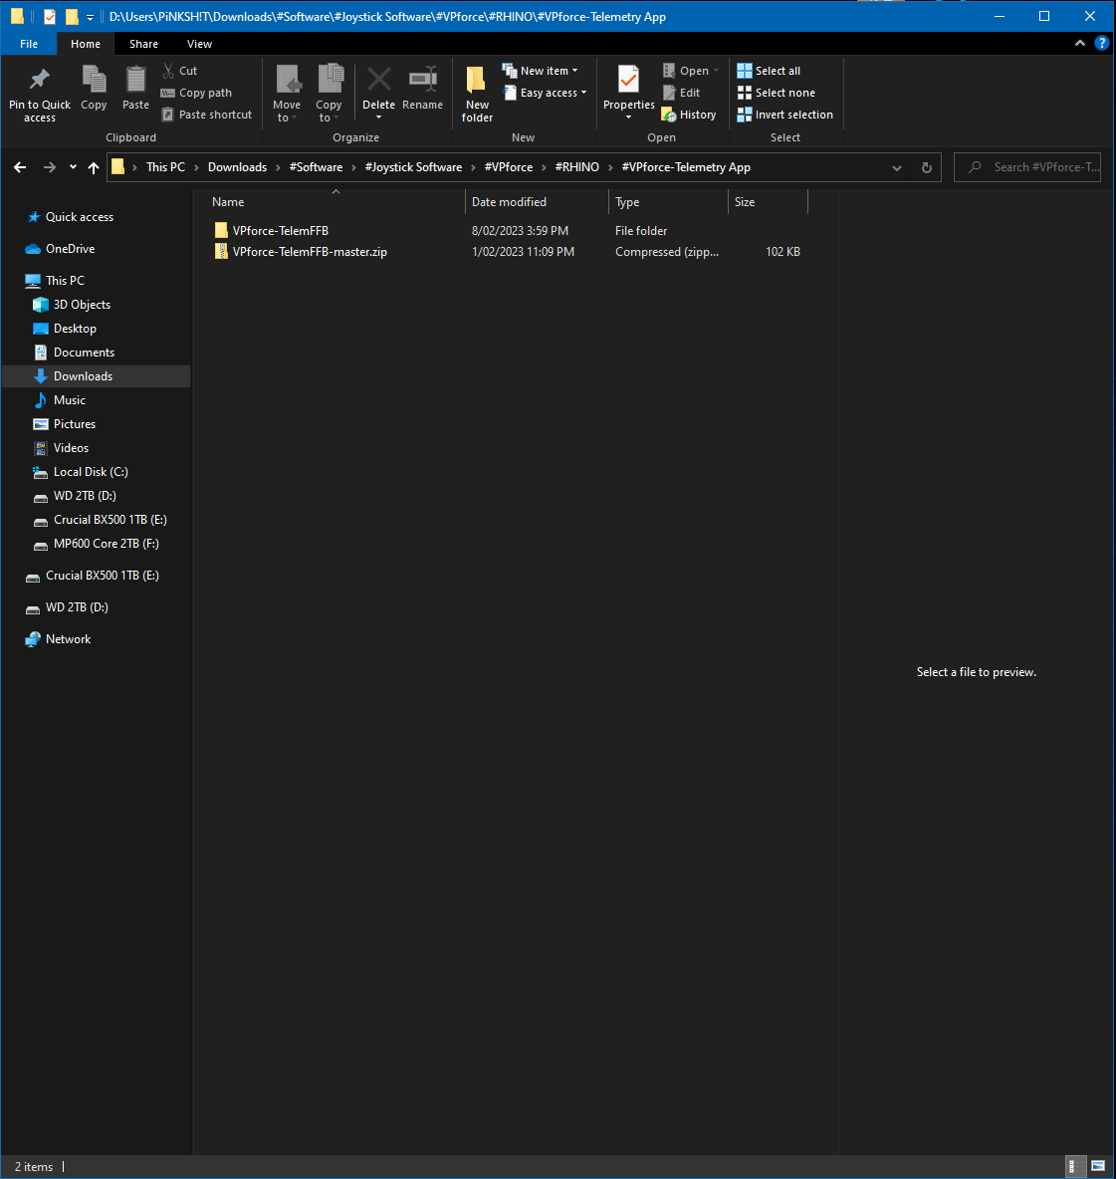
Task: Click Select none
Action: point(777,93)
